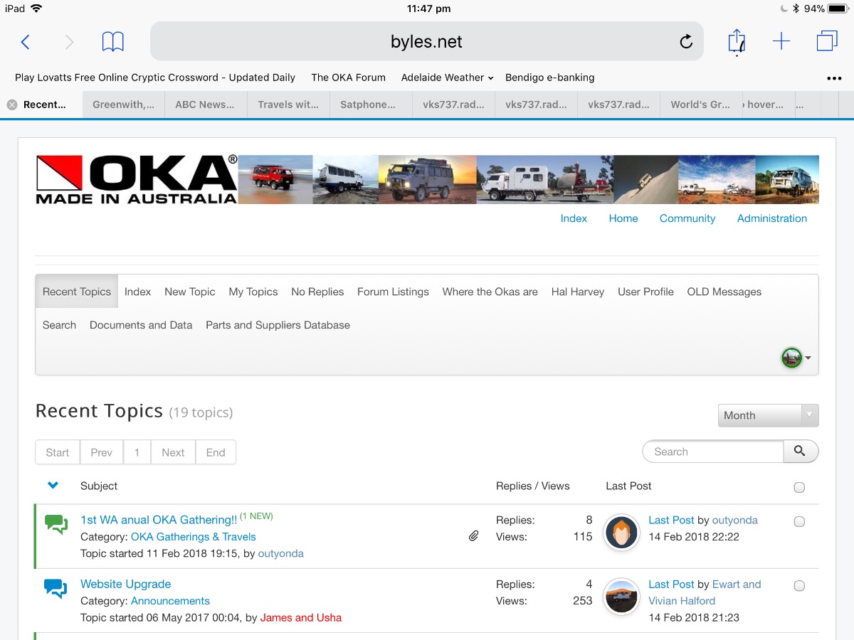854x640 pixels.
Task: Tick the checkbox for Website Upgrade topic
Action: pos(799,586)
